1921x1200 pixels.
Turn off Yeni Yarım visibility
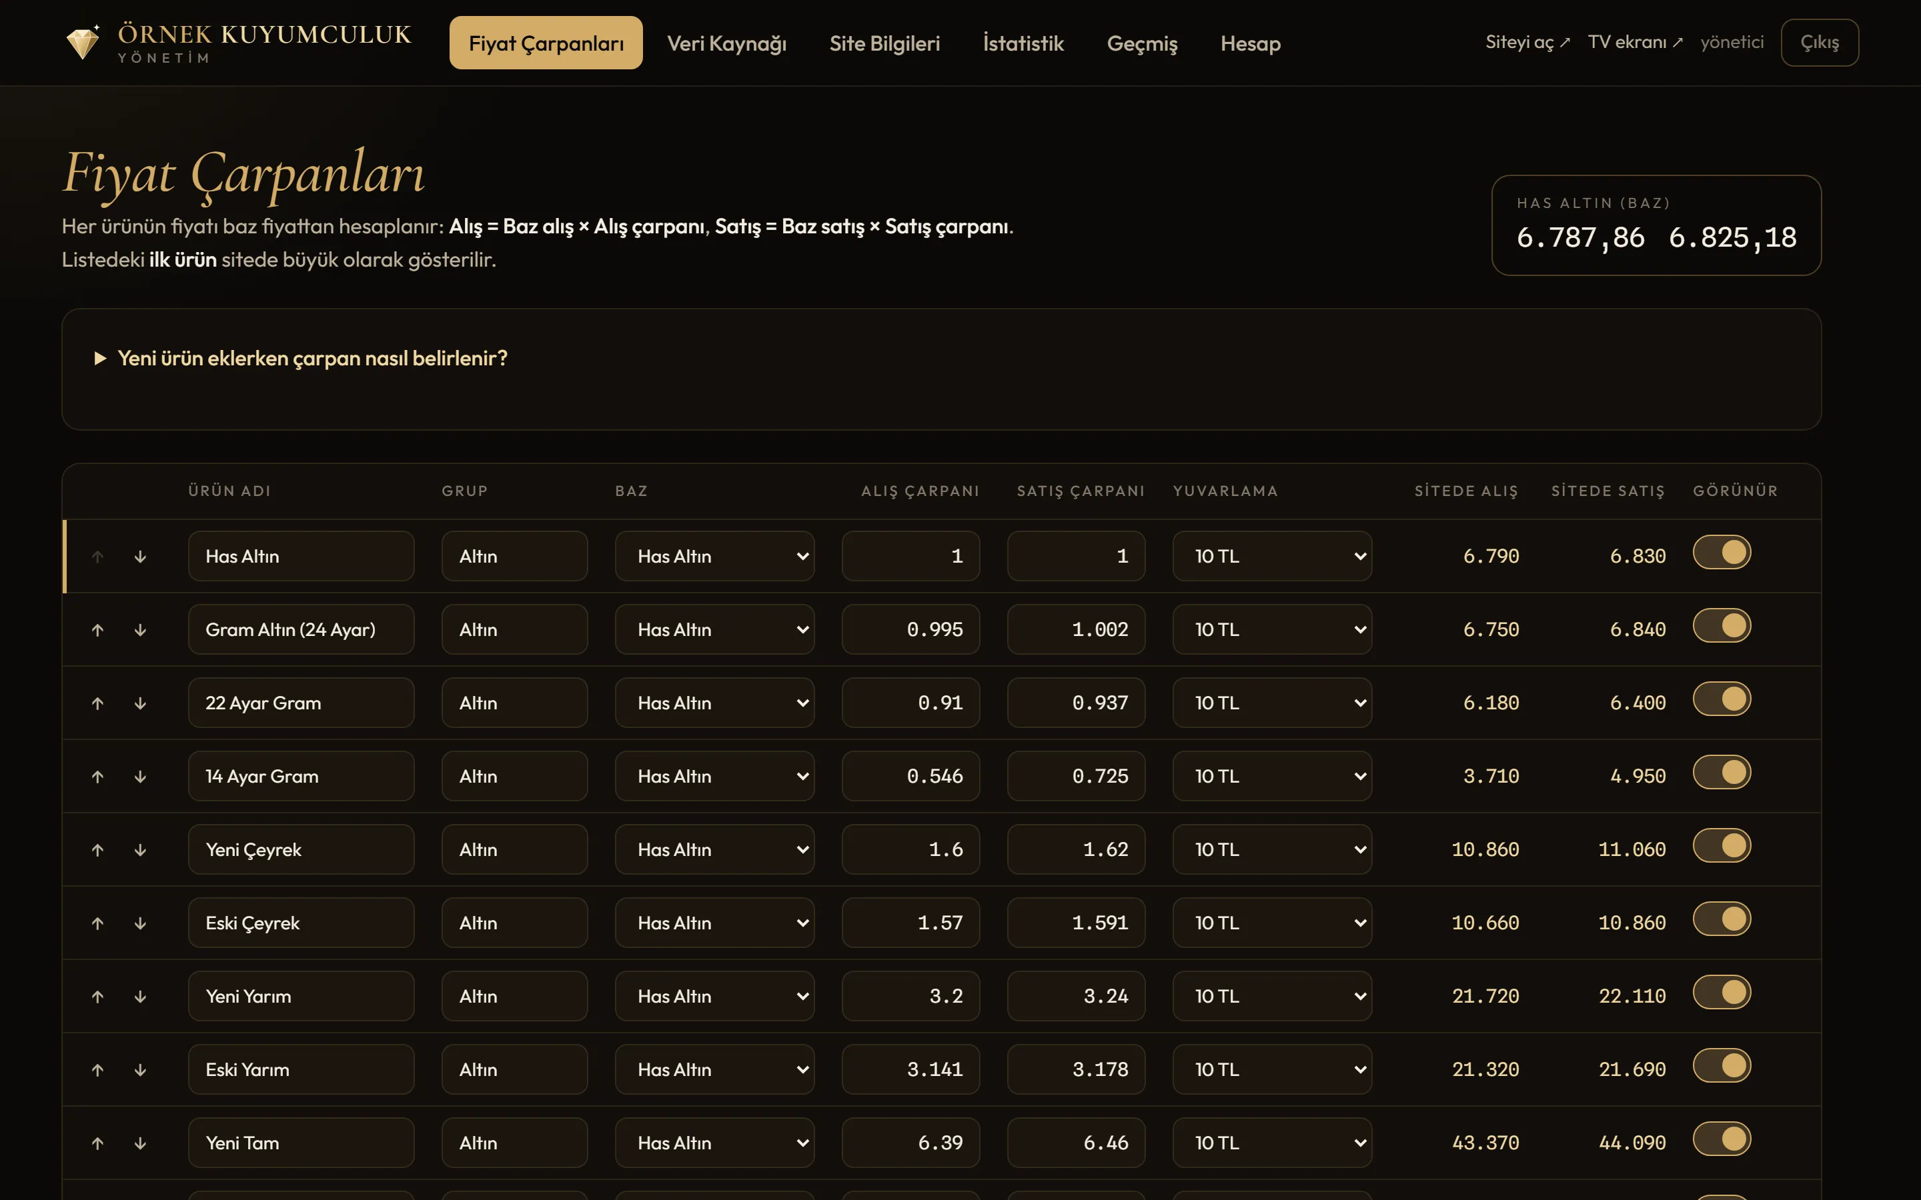(x=1722, y=992)
